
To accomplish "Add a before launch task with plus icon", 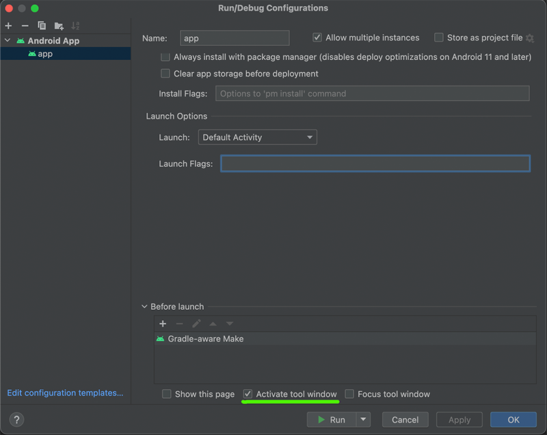I will (163, 324).
